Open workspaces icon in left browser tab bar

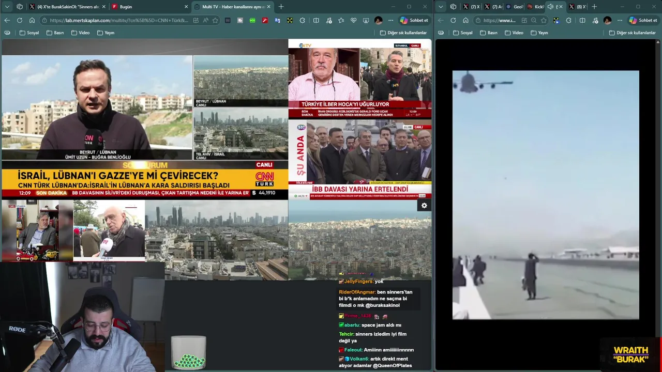(x=20, y=7)
